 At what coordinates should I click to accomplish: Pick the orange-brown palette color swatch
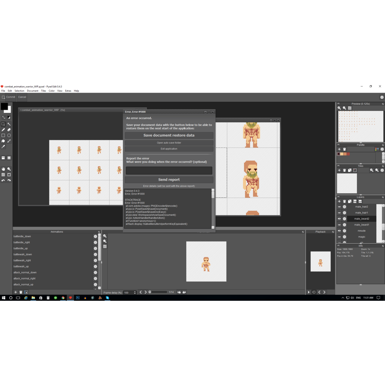click(345, 154)
